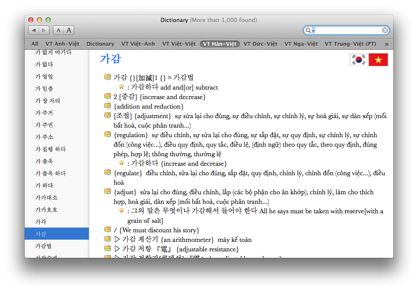Click bullet icon beside {adjust} definition
Screen dimensions: 418x292
[108, 191]
